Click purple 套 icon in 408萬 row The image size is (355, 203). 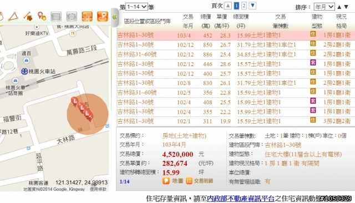coord(313,101)
